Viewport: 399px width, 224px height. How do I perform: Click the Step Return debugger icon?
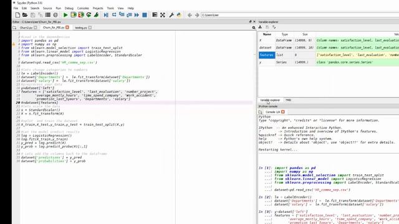pos(129,15)
